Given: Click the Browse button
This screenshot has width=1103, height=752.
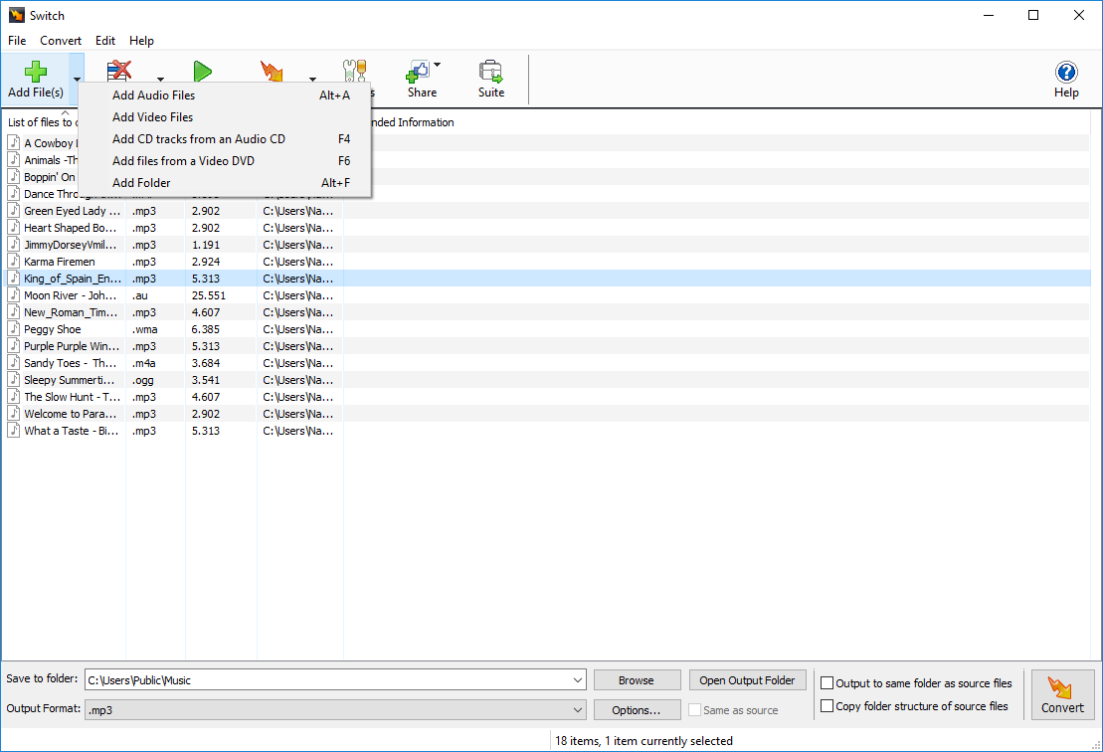Looking at the screenshot, I should tap(637, 679).
